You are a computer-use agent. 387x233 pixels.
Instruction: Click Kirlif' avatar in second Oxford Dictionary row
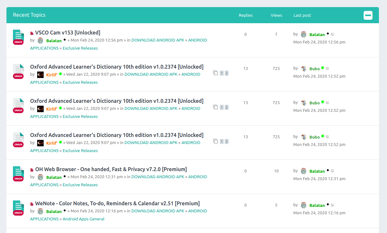click(40, 109)
